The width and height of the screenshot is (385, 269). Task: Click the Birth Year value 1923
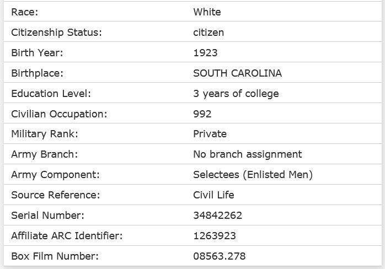click(x=205, y=53)
